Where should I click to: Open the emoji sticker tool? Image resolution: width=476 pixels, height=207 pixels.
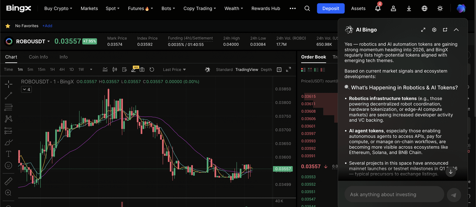tap(8, 165)
